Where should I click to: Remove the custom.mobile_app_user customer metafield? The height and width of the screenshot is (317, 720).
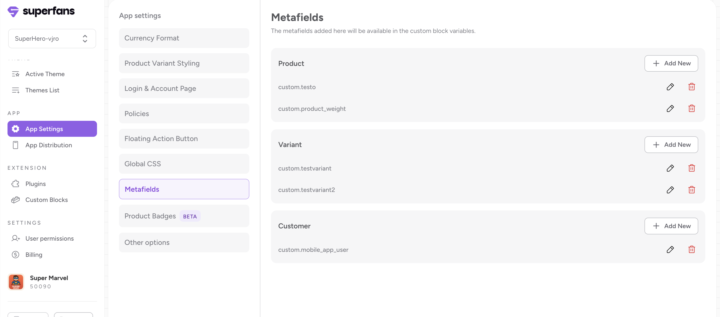[x=691, y=249]
